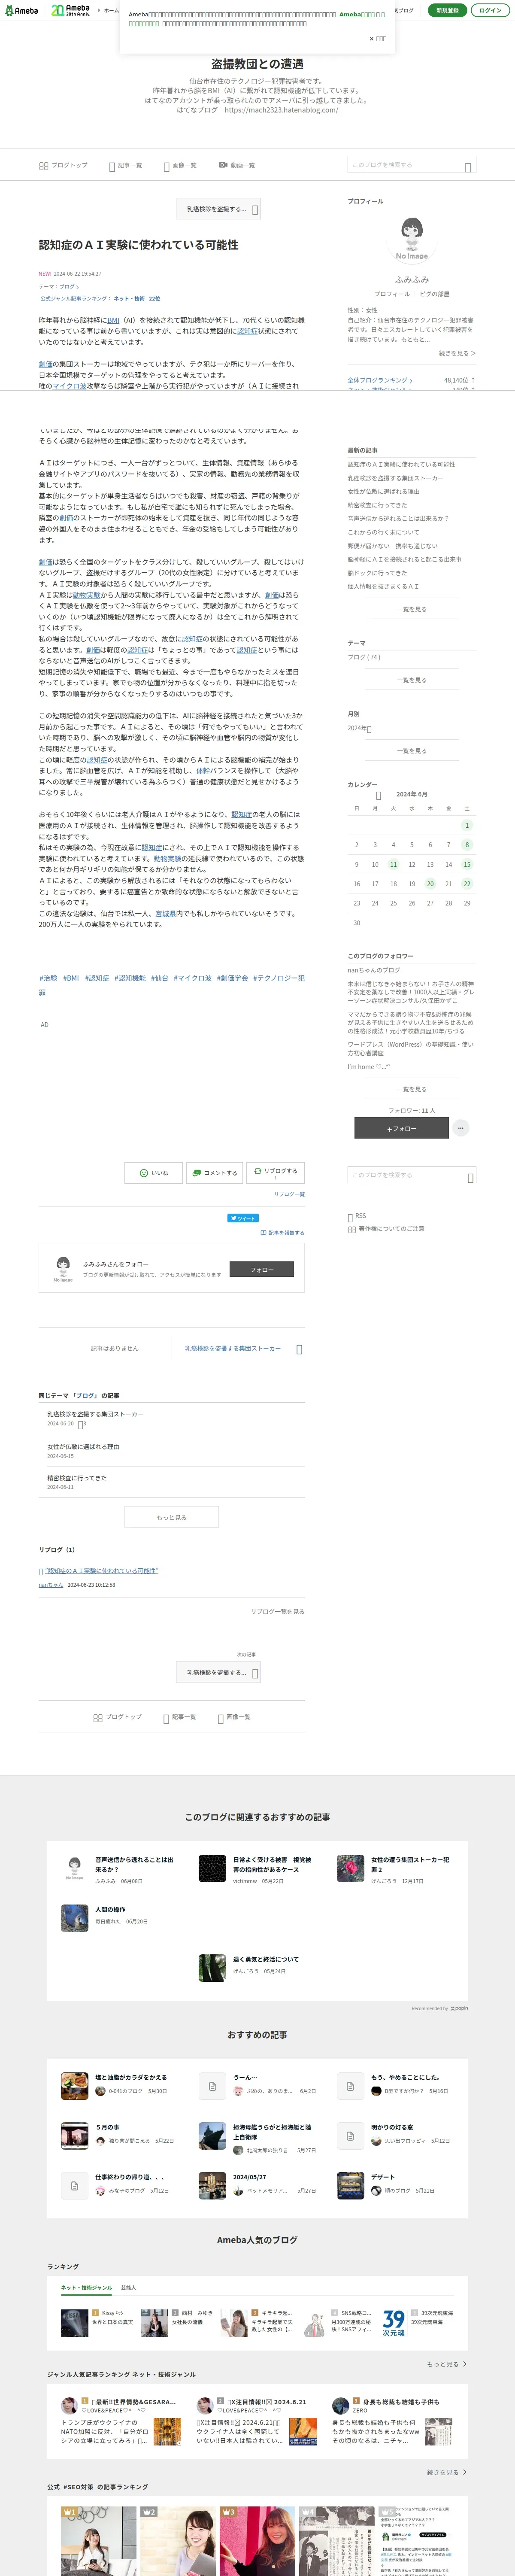
Task: Open followed blog nanちゃんのブログ
Action: coord(374,970)
